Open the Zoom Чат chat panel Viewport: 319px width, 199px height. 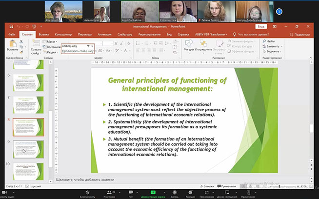pos(131,194)
